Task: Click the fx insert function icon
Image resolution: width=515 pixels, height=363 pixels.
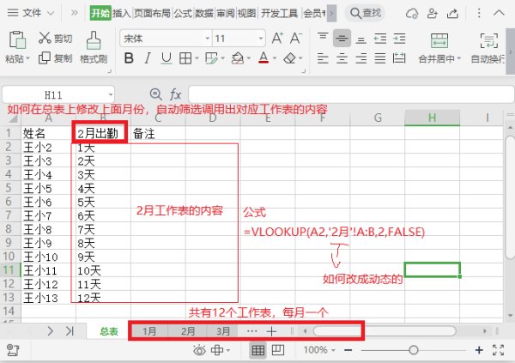Action: point(175,94)
